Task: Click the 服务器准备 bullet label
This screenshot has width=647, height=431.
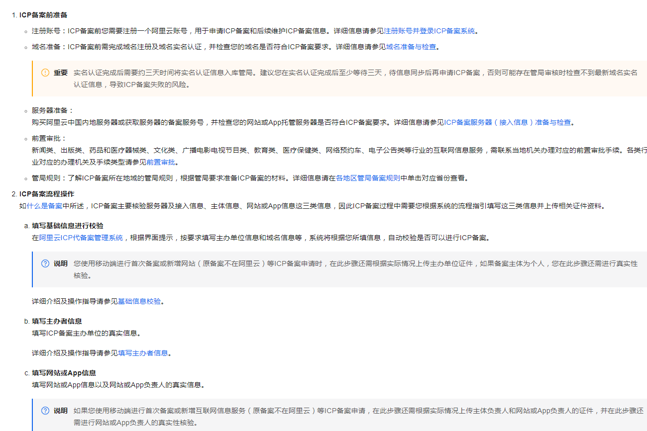Action: (50, 110)
